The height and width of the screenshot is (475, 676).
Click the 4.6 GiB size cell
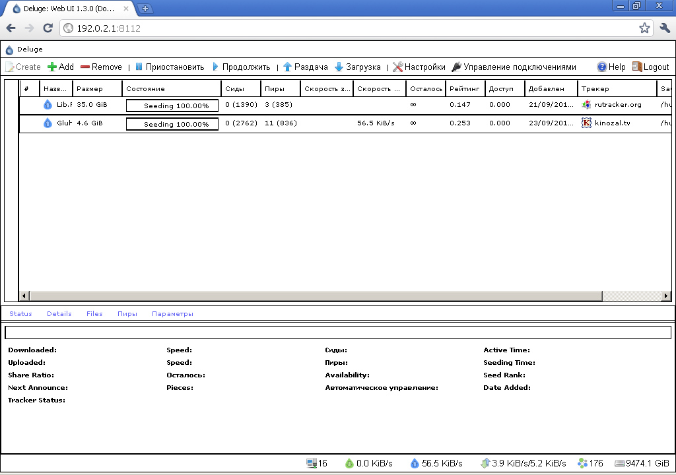[x=90, y=123]
